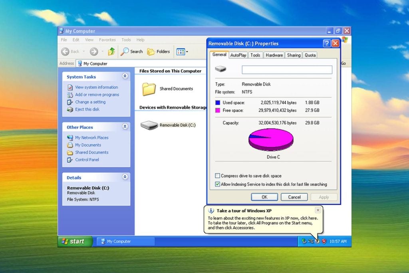
Task: Enable Compress drive to save disk space
Action: 218,175
